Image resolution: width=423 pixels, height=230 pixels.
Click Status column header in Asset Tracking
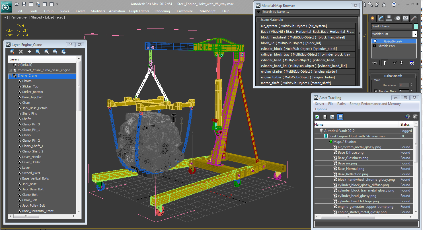[x=406, y=125]
